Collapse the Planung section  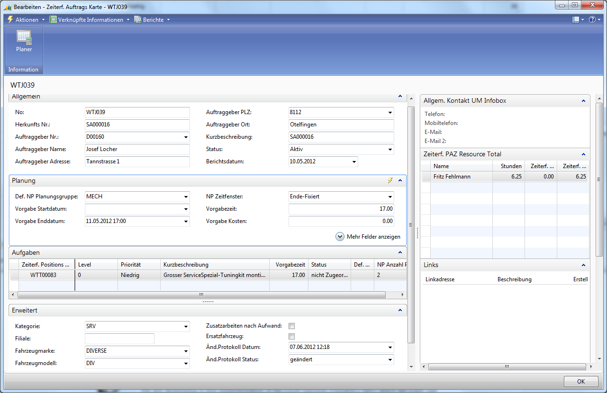click(400, 180)
